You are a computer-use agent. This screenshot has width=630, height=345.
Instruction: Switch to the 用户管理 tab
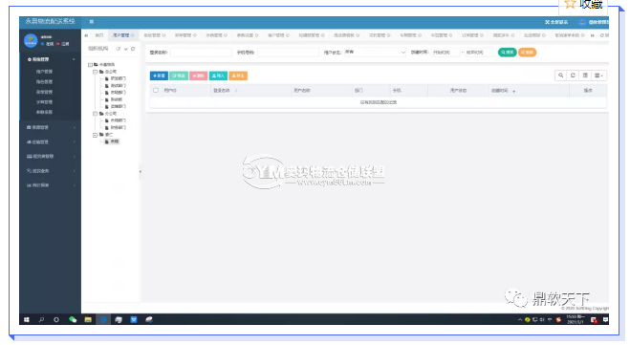pos(121,35)
